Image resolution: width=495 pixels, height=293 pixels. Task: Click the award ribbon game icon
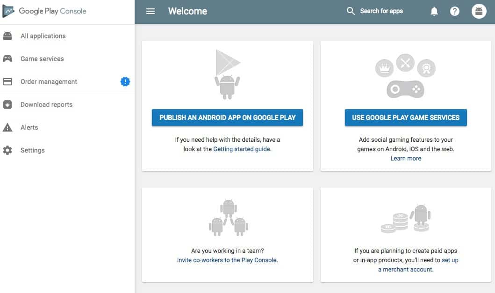click(426, 68)
